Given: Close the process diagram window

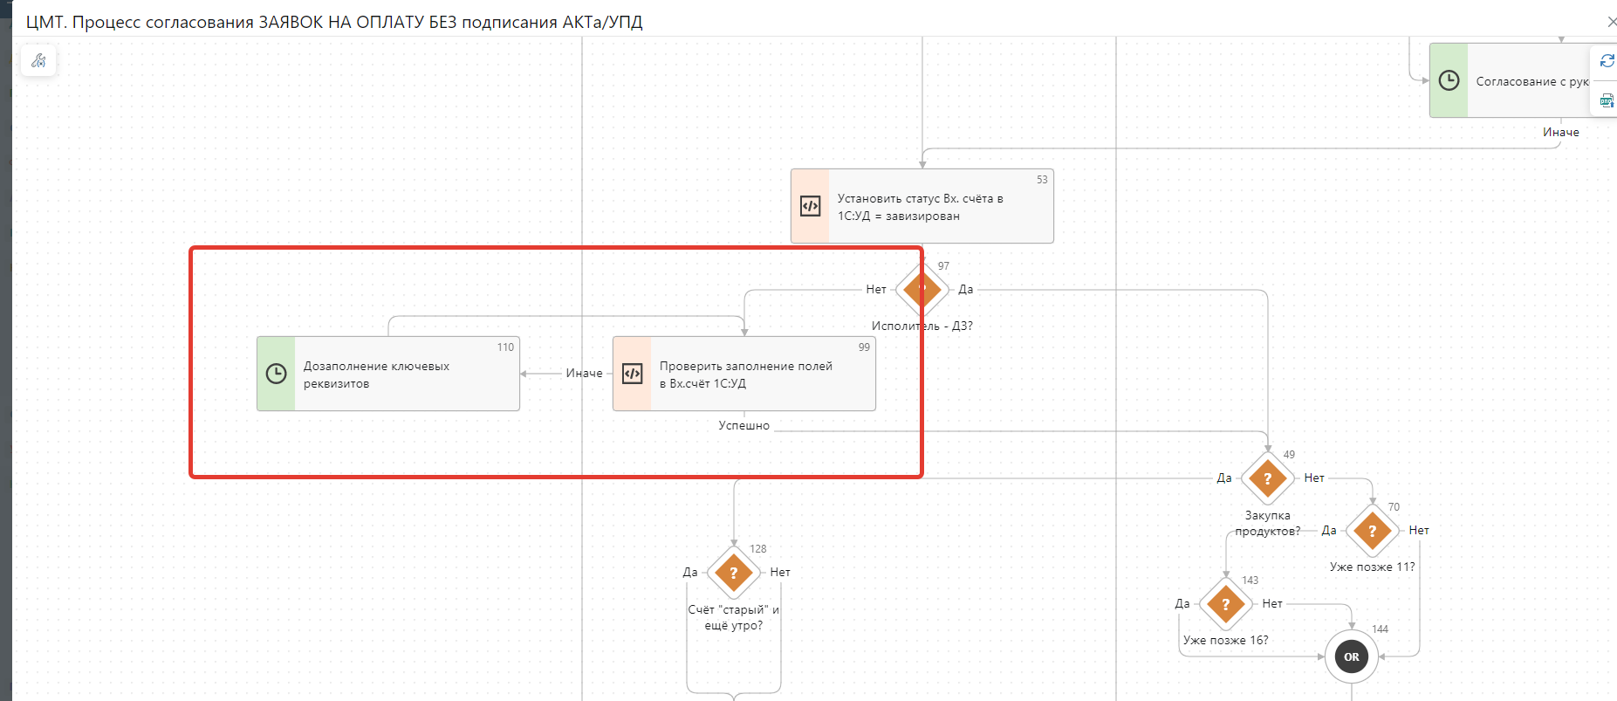Looking at the screenshot, I should (1611, 22).
